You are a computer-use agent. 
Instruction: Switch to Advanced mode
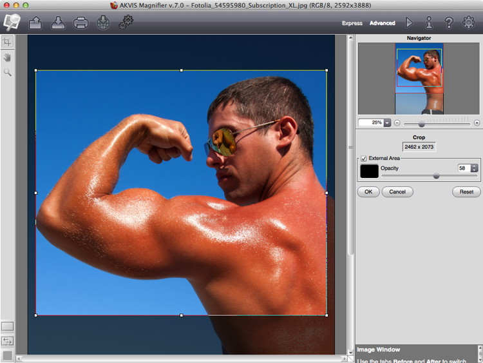382,23
